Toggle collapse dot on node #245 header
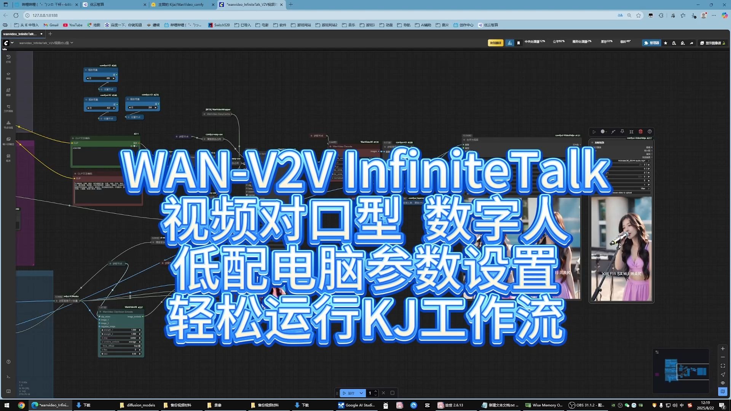This screenshot has width=731, height=411. coord(86,70)
